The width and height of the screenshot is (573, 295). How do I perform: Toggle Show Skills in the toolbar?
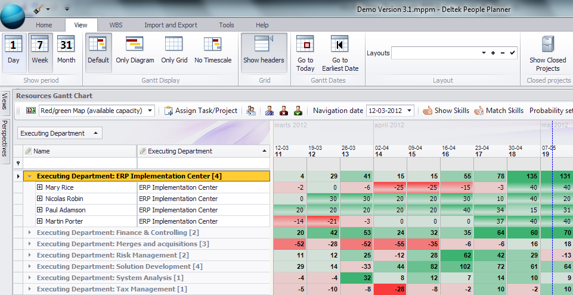point(446,111)
